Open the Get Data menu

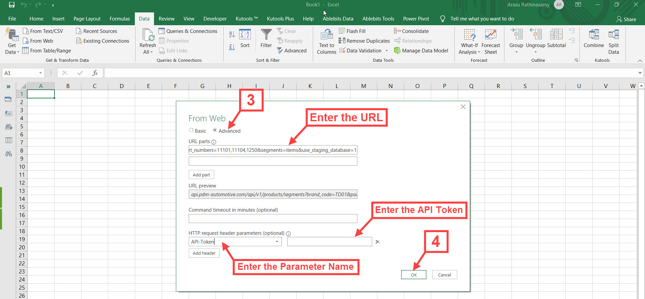[12, 41]
